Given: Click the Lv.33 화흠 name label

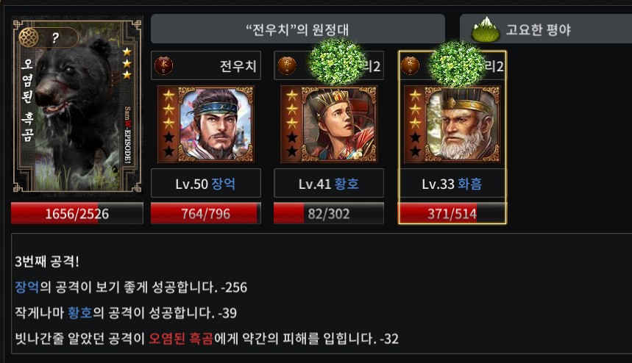Looking at the screenshot, I should 452,184.
